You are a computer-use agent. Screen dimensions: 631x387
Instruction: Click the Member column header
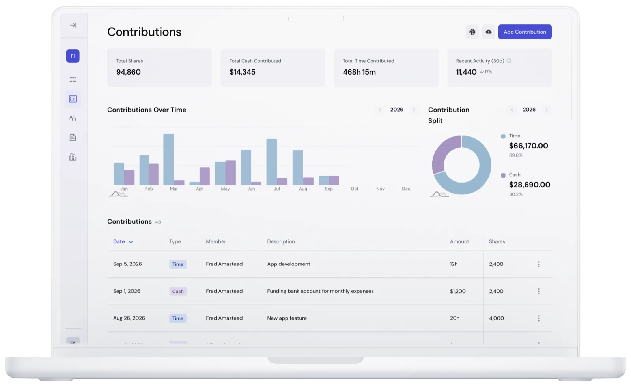tap(216, 241)
